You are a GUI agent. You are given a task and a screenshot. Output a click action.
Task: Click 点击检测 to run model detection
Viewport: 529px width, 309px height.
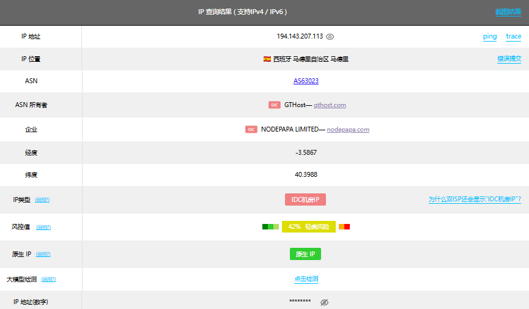click(306, 279)
